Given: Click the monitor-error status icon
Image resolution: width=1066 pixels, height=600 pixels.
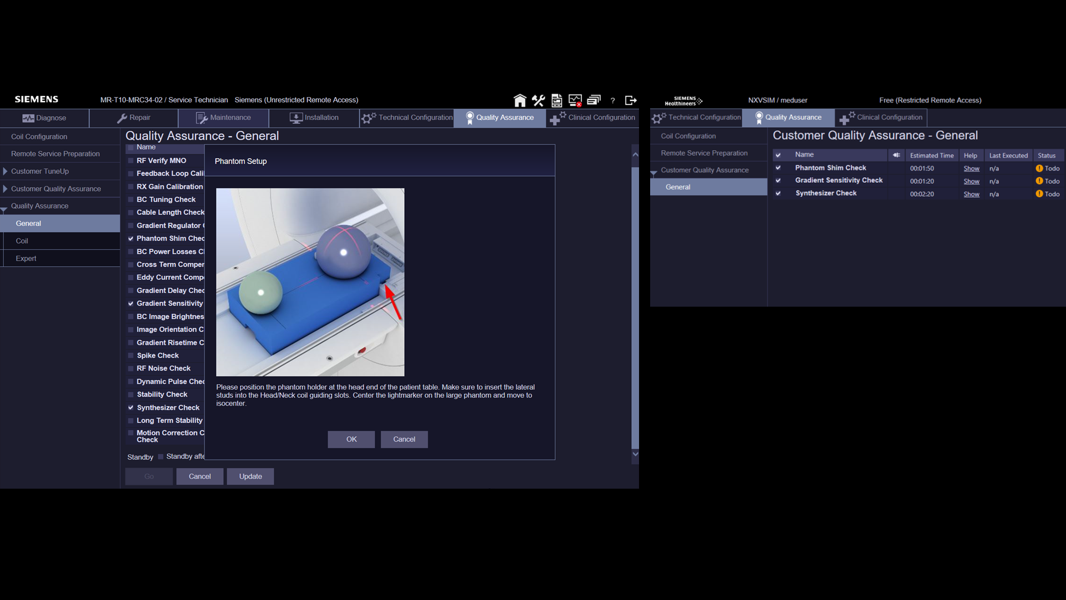Looking at the screenshot, I should [x=576, y=101].
